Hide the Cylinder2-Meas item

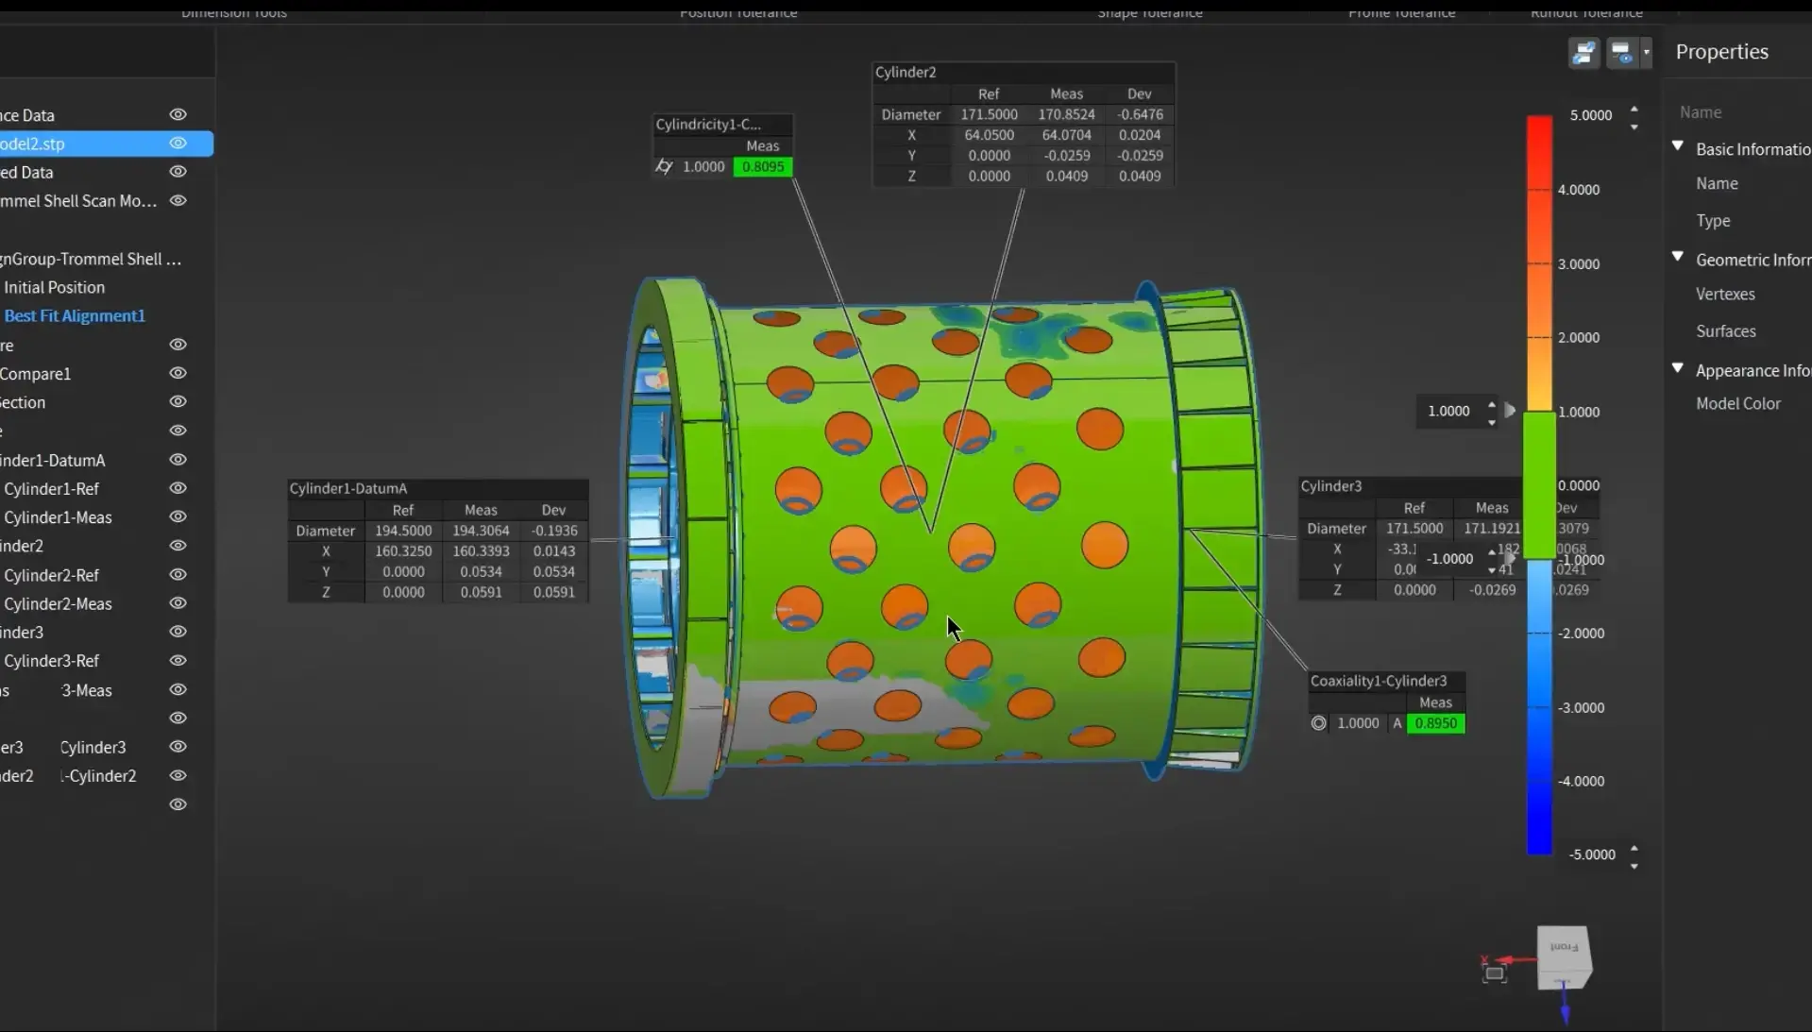coord(178,603)
